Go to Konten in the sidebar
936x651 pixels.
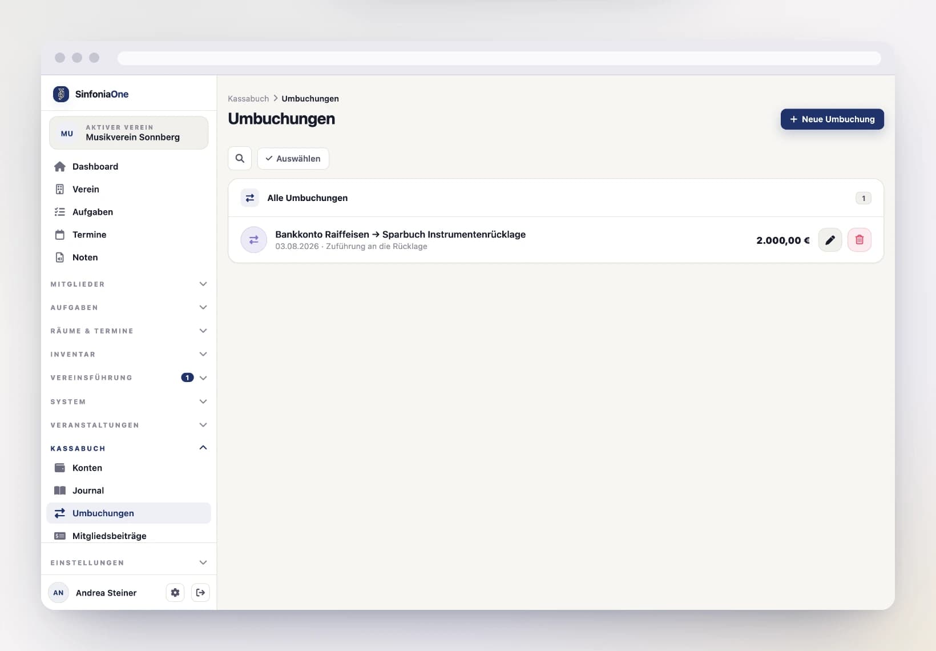[129, 468]
